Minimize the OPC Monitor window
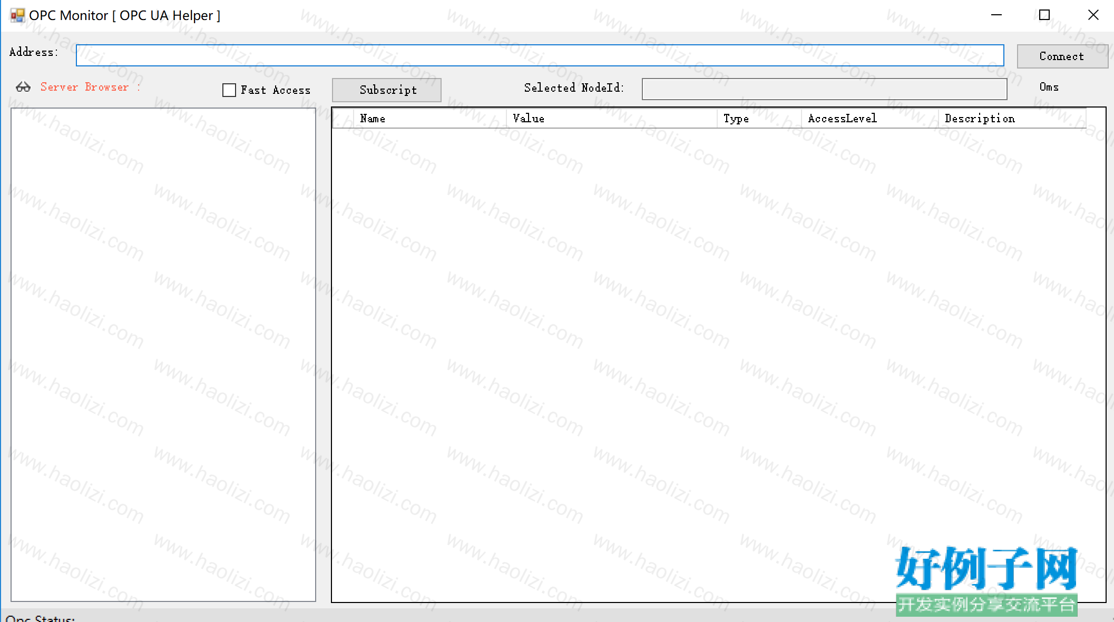The width and height of the screenshot is (1114, 622). coord(996,15)
